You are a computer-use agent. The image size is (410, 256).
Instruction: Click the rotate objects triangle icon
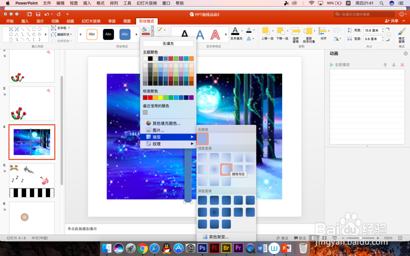point(336,39)
